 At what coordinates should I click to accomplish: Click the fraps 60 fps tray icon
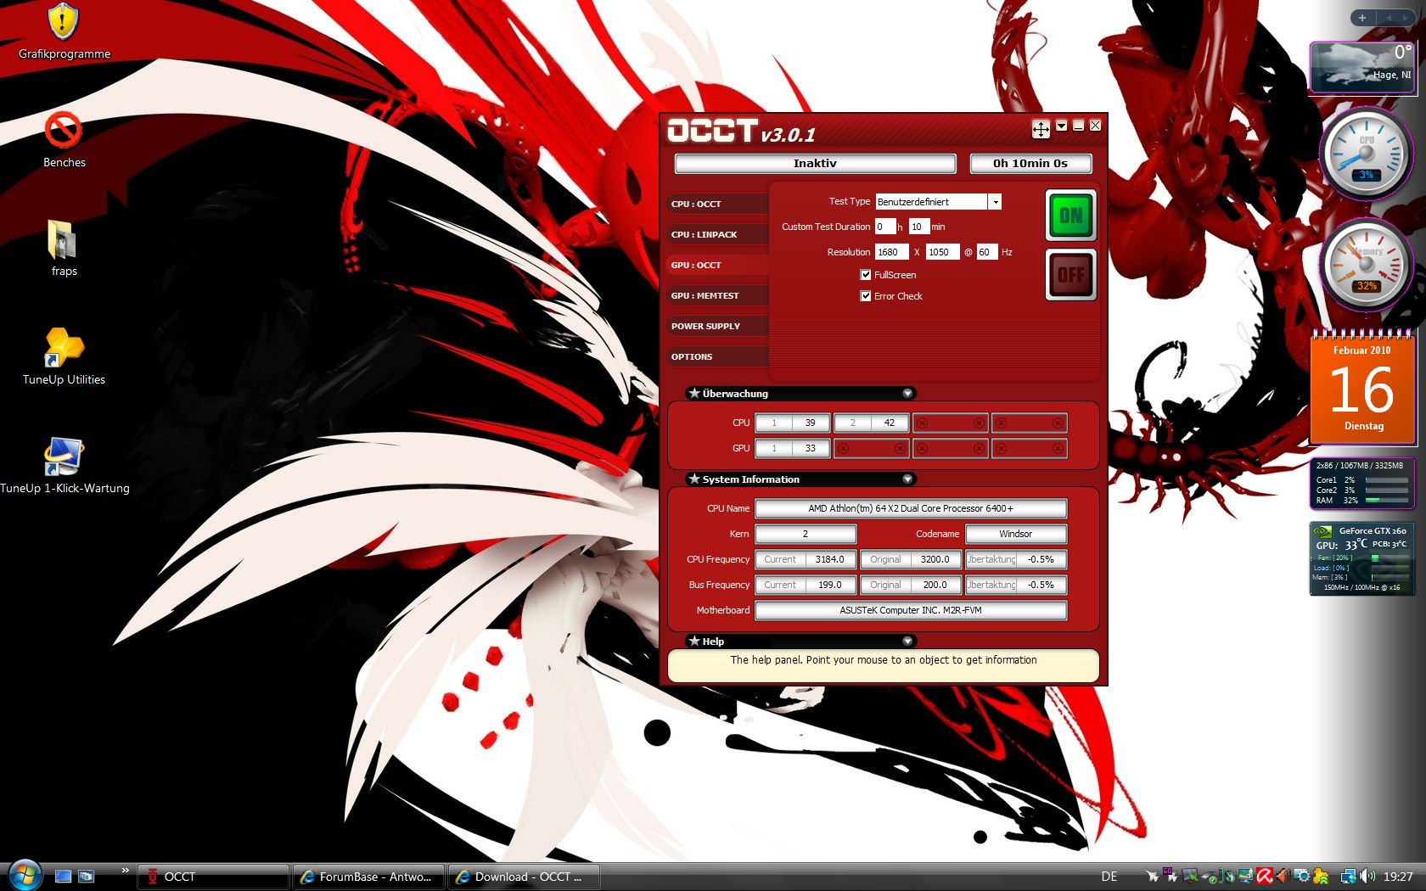click(1169, 874)
